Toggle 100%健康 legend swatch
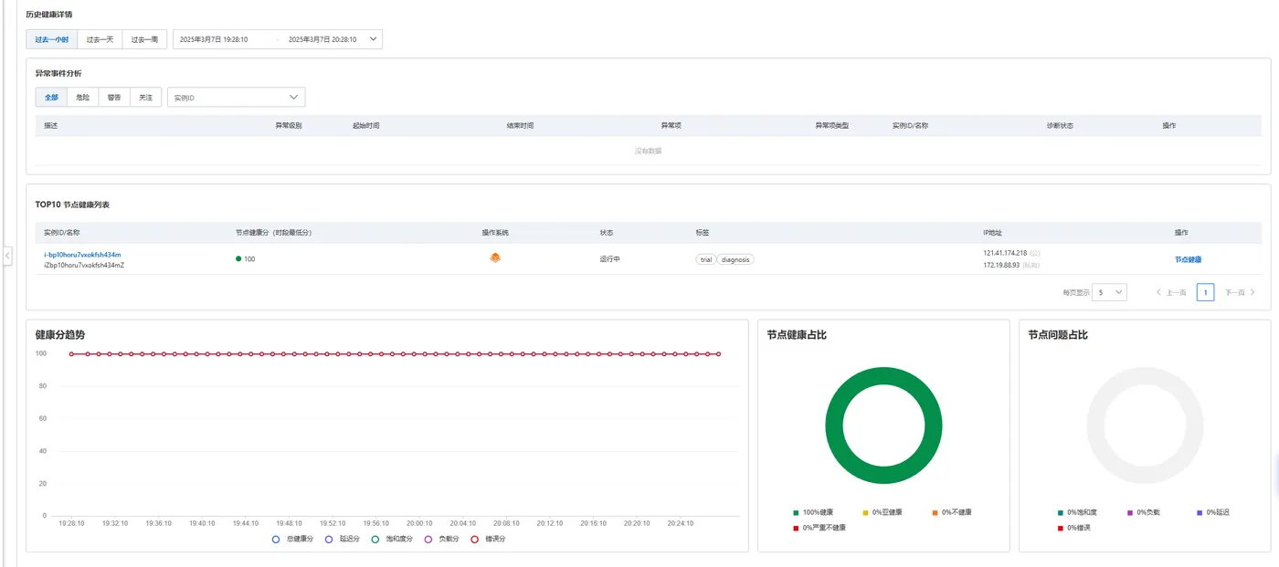This screenshot has height=567, width=1279. coord(796,512)
